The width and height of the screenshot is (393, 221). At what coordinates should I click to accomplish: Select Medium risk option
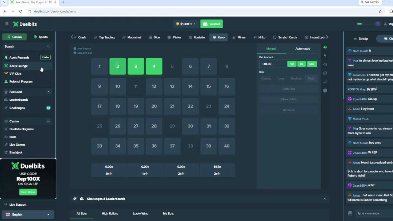coord(296,79)
